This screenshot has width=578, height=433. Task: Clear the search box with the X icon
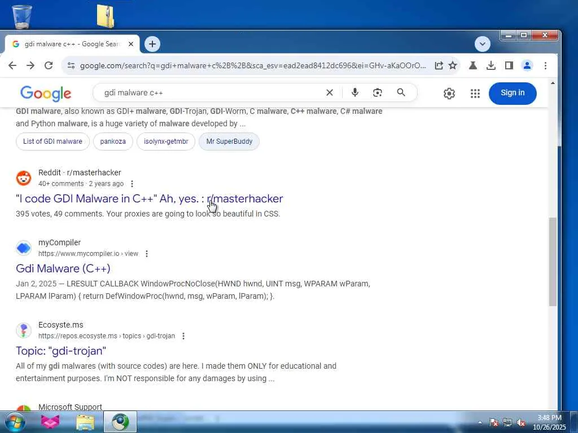point(330,93)
